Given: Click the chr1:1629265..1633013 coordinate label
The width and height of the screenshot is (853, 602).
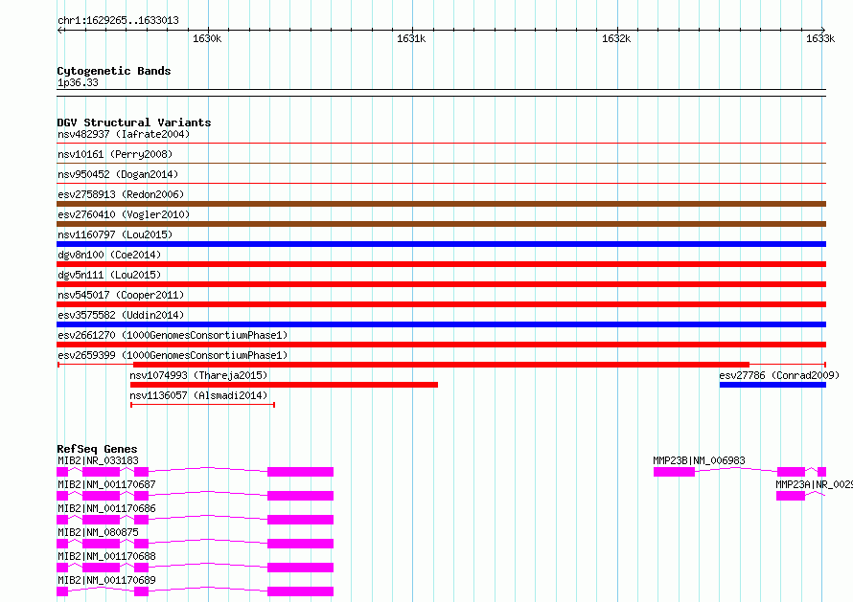Looking at the screenshot, I should (x=118, y=20).
